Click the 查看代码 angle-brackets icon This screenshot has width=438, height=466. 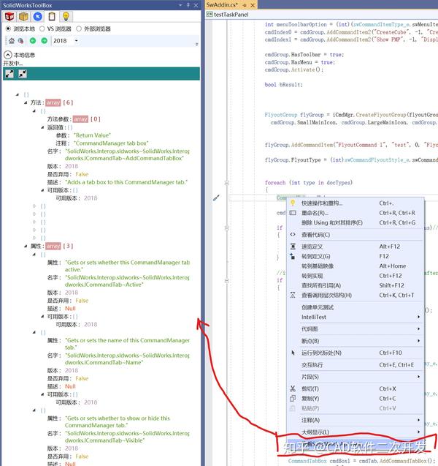pos(293,235)
